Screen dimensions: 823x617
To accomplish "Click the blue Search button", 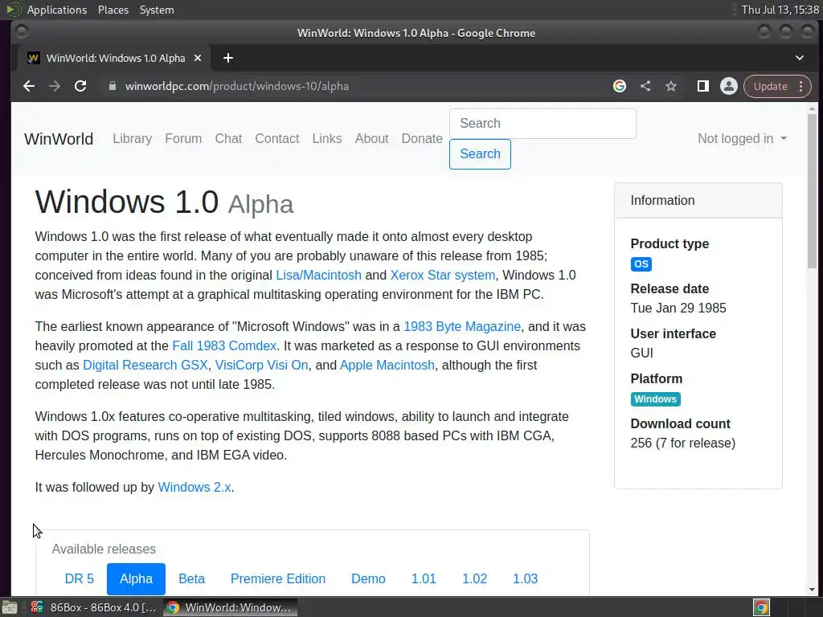I will click(481, 154).
